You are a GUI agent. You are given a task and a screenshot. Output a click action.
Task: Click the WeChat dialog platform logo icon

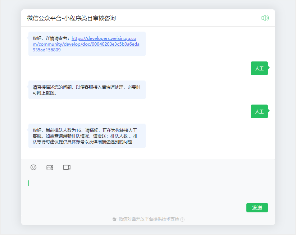114,219
